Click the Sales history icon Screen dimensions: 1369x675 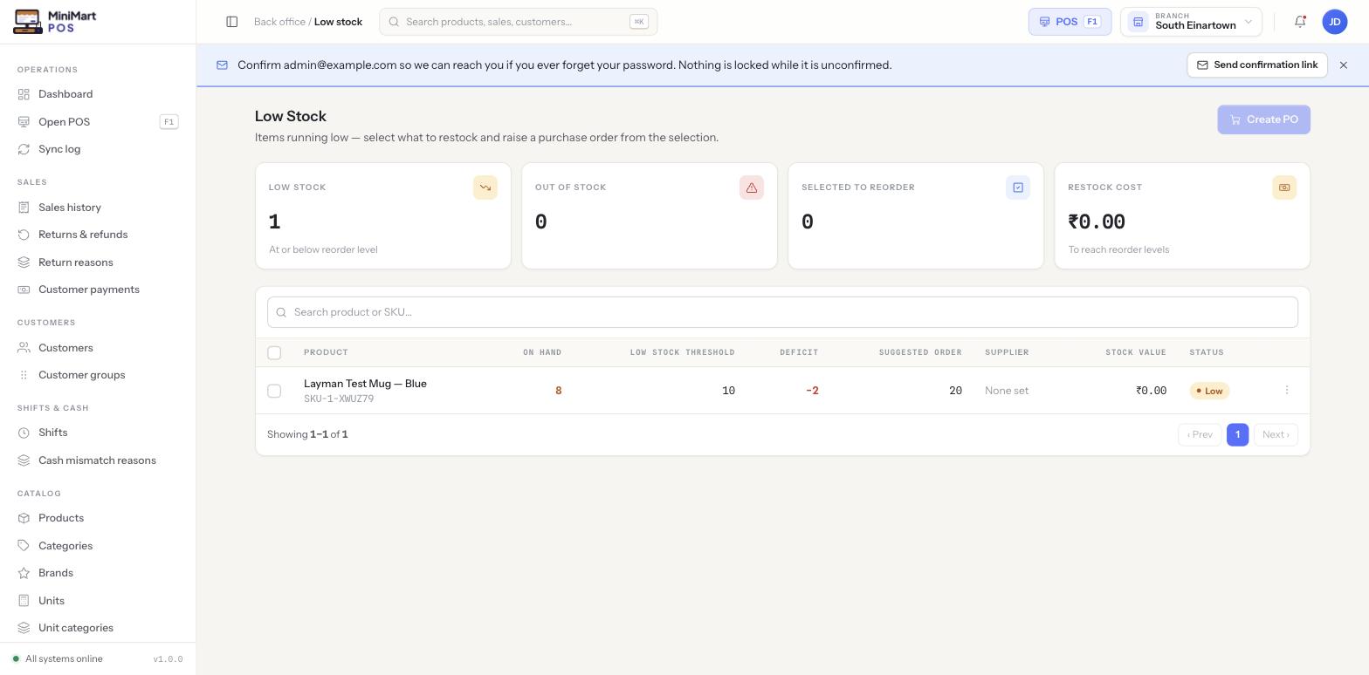click(x=24, y=208)
